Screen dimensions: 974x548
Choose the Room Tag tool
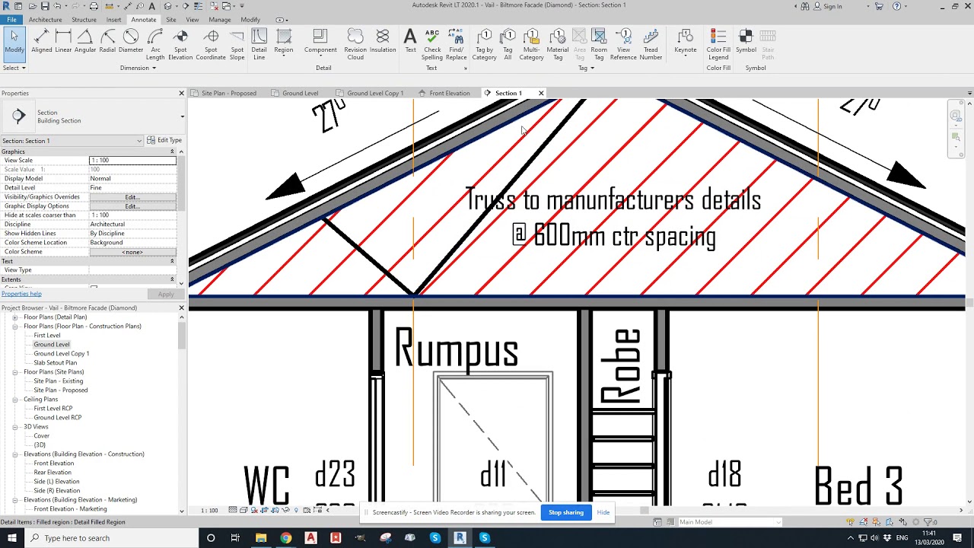pyautogui.click(x=599, y=44)
